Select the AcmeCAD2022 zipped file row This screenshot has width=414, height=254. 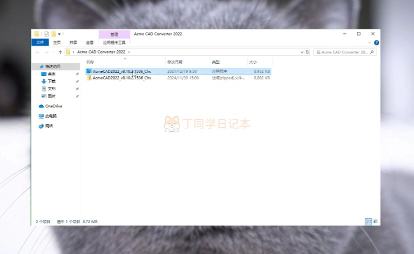click(x=178, y=78)
